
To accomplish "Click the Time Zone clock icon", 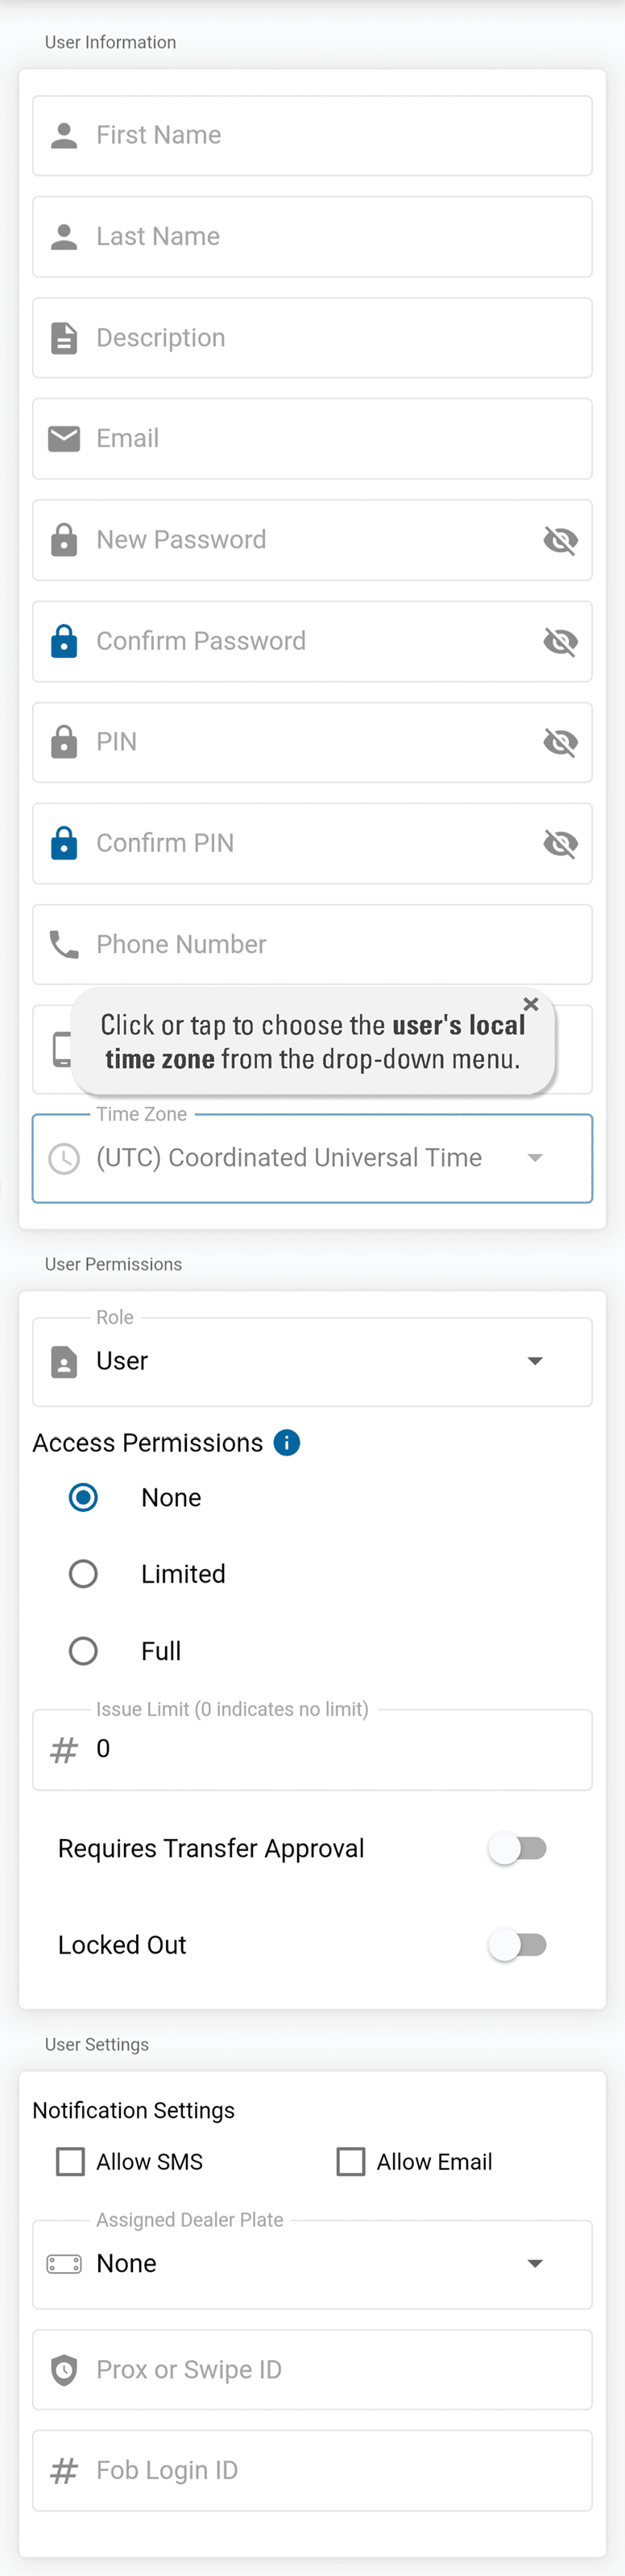I will [64, 1158].
